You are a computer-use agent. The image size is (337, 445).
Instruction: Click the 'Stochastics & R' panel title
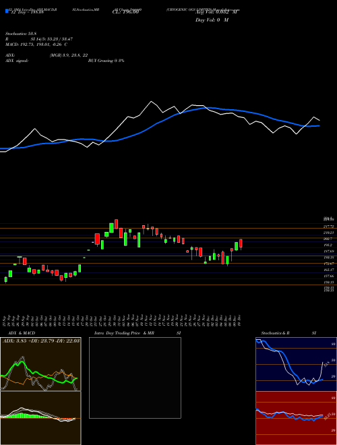pyautogui.click(x=276, y=333)
